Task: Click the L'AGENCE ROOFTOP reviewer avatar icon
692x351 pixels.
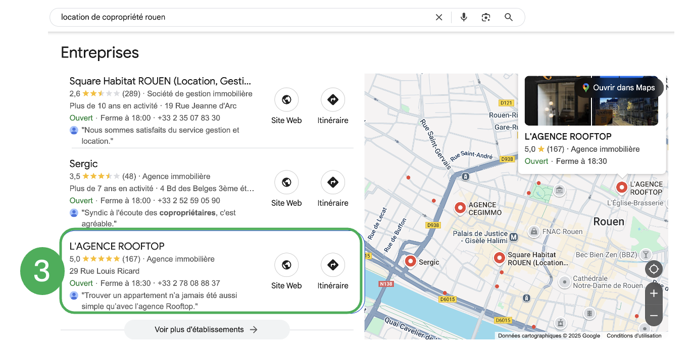Action: click(x=74, y=296)
